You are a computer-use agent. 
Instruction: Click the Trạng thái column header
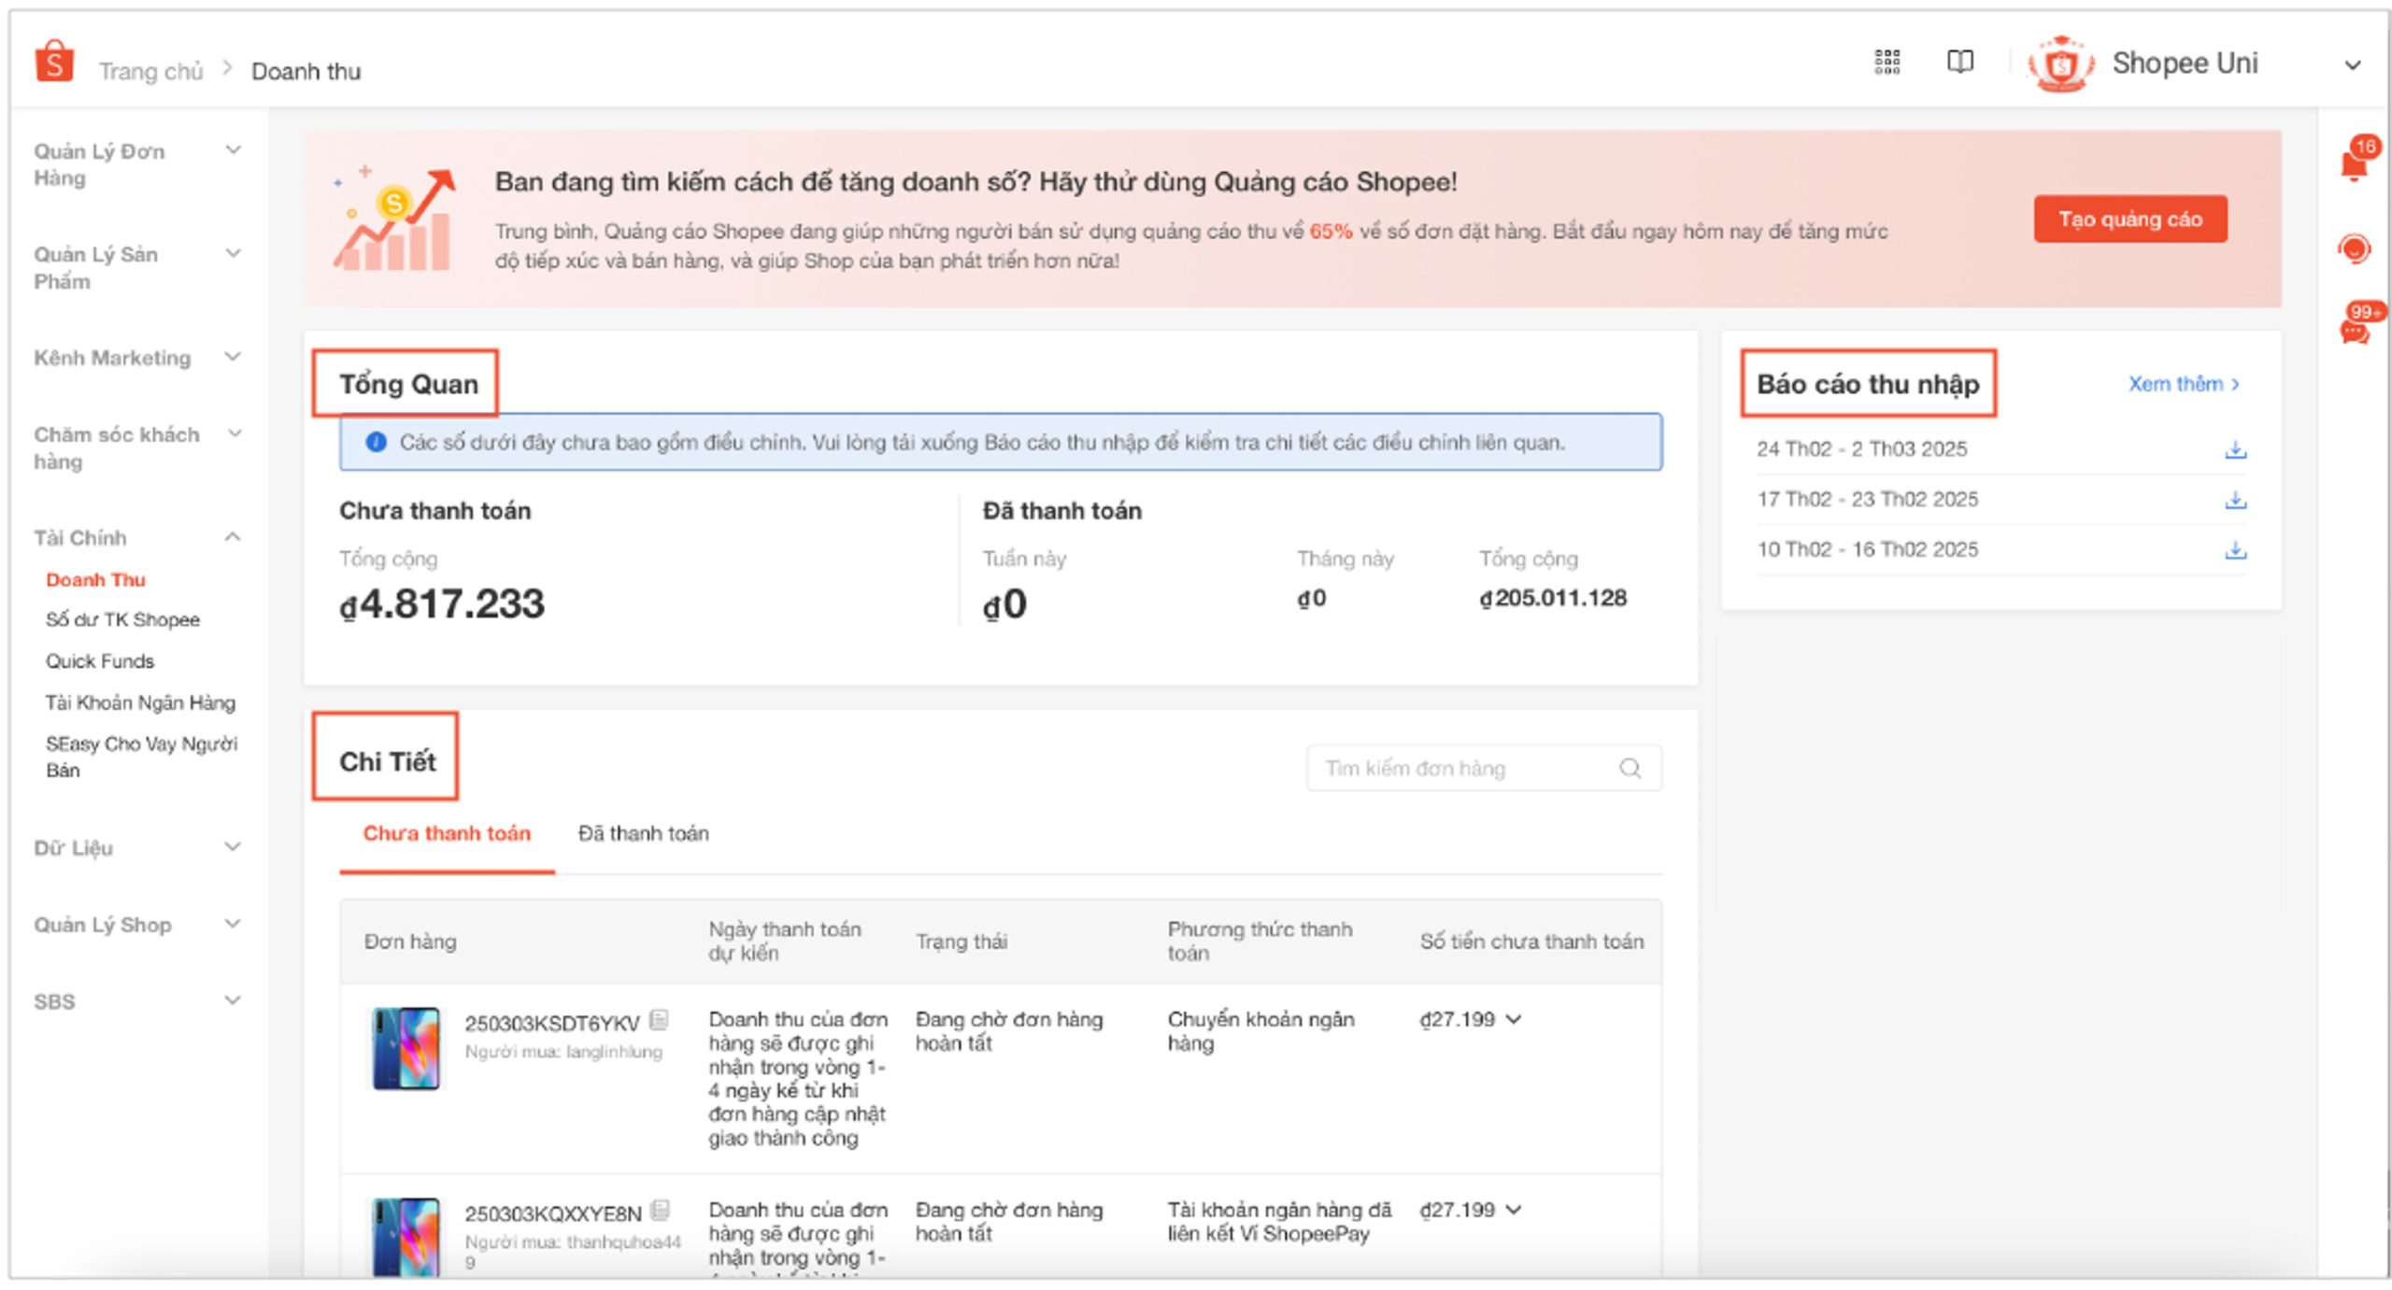[961, 942]
